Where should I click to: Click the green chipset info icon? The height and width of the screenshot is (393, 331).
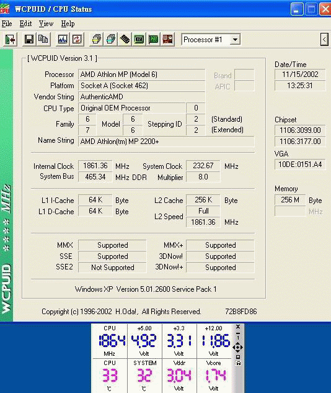139,39
